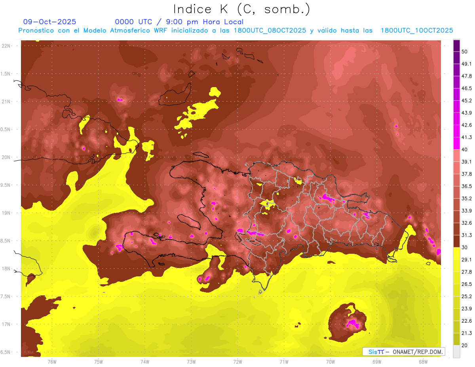475x367 pixels.
Task: Click the 'Indice K (C, somb.)' title
Action: (241, 9)
